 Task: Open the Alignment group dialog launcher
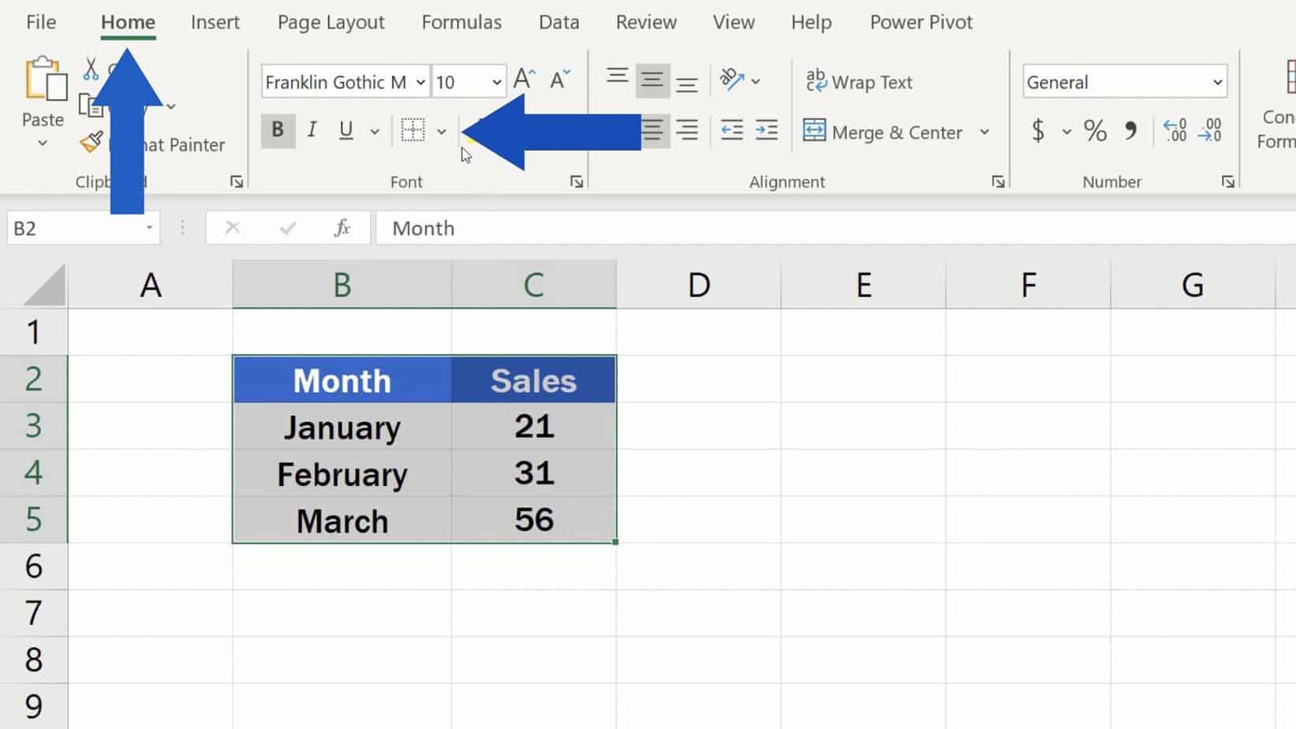click(x=997, y=181)
